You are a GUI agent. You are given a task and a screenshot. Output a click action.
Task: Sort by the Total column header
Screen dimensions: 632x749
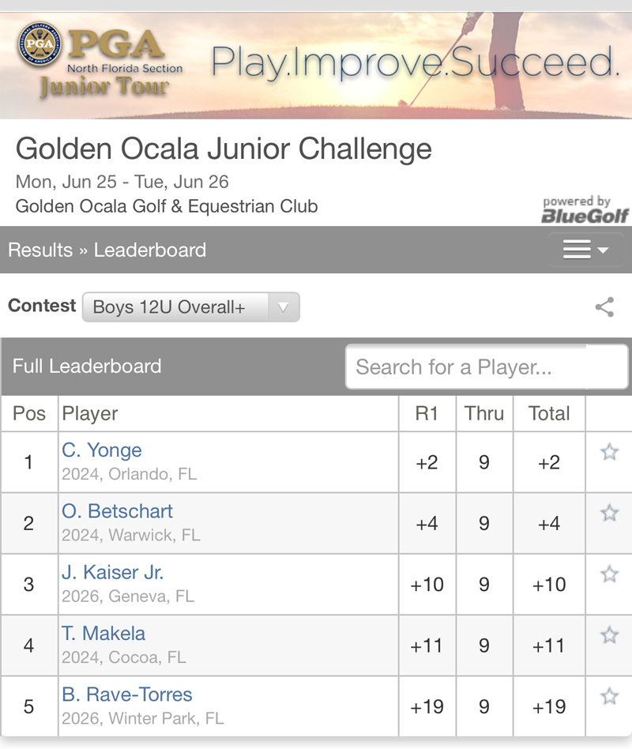[549, 413]
